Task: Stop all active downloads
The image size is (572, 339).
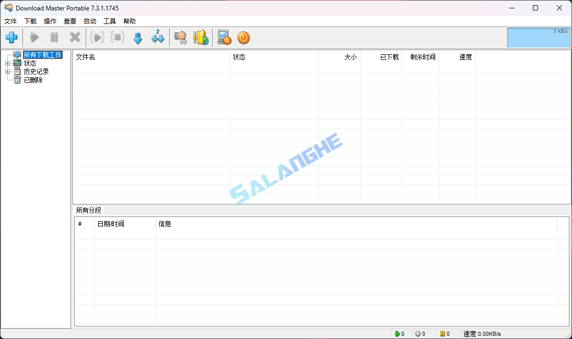Action: coord(117,37)
